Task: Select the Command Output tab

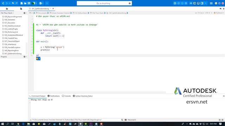Action: pyautogui.click(x=37, y=96)
